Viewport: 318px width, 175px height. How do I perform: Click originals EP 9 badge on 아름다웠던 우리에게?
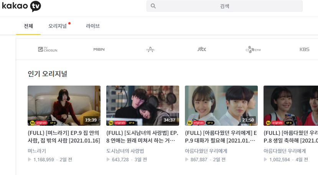[201, 123]
